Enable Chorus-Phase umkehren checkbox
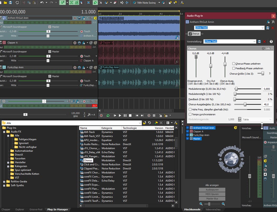This screenshot has height=212, width=277. click(x=234, y=64)
